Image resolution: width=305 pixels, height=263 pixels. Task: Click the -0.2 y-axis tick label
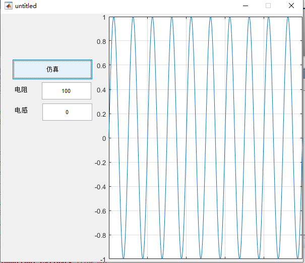(100, 163)
